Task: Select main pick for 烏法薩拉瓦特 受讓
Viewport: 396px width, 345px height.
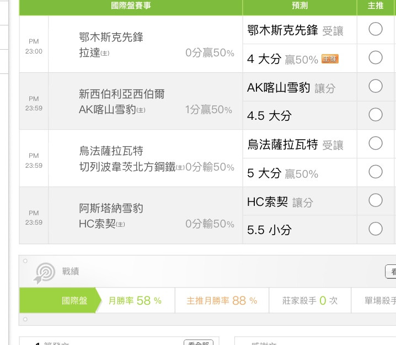Action: (375, 144)
